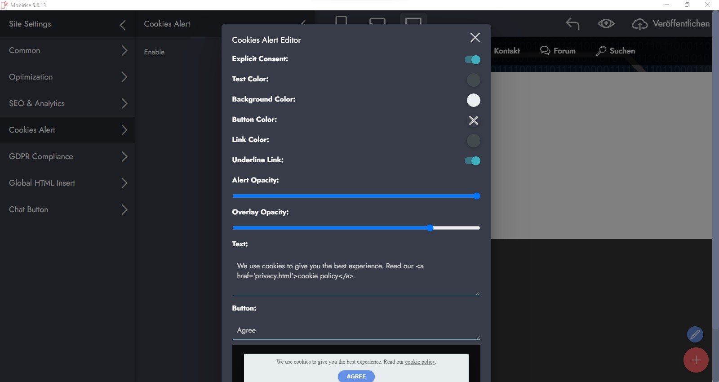Viewport: 719px width, 382px height.
Task: Click the Forum speech bubble icon
Action: pyautogui.click(x=545, y=50)
